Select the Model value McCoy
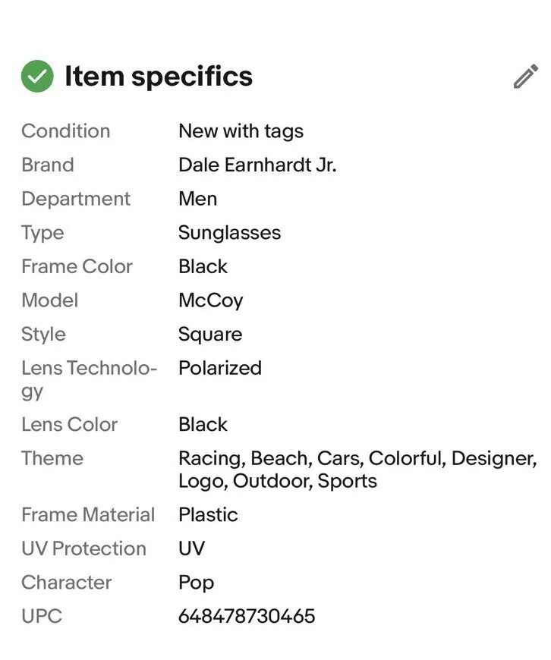Screen dimensions: 551x660 (211, 300)
